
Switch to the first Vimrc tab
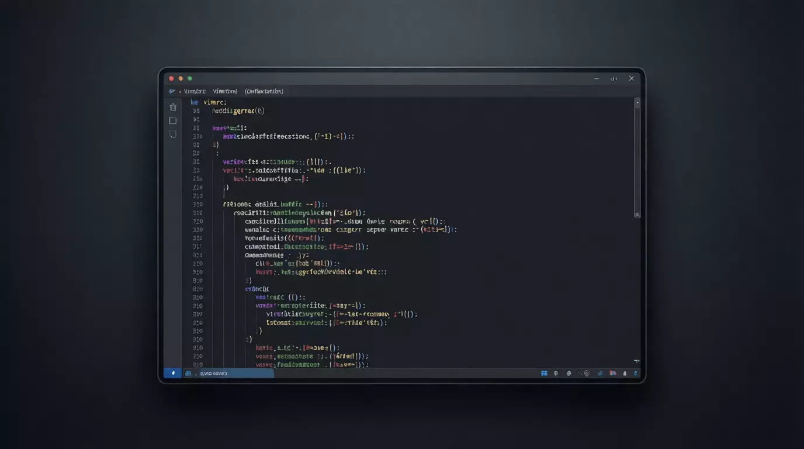[195, 91]
